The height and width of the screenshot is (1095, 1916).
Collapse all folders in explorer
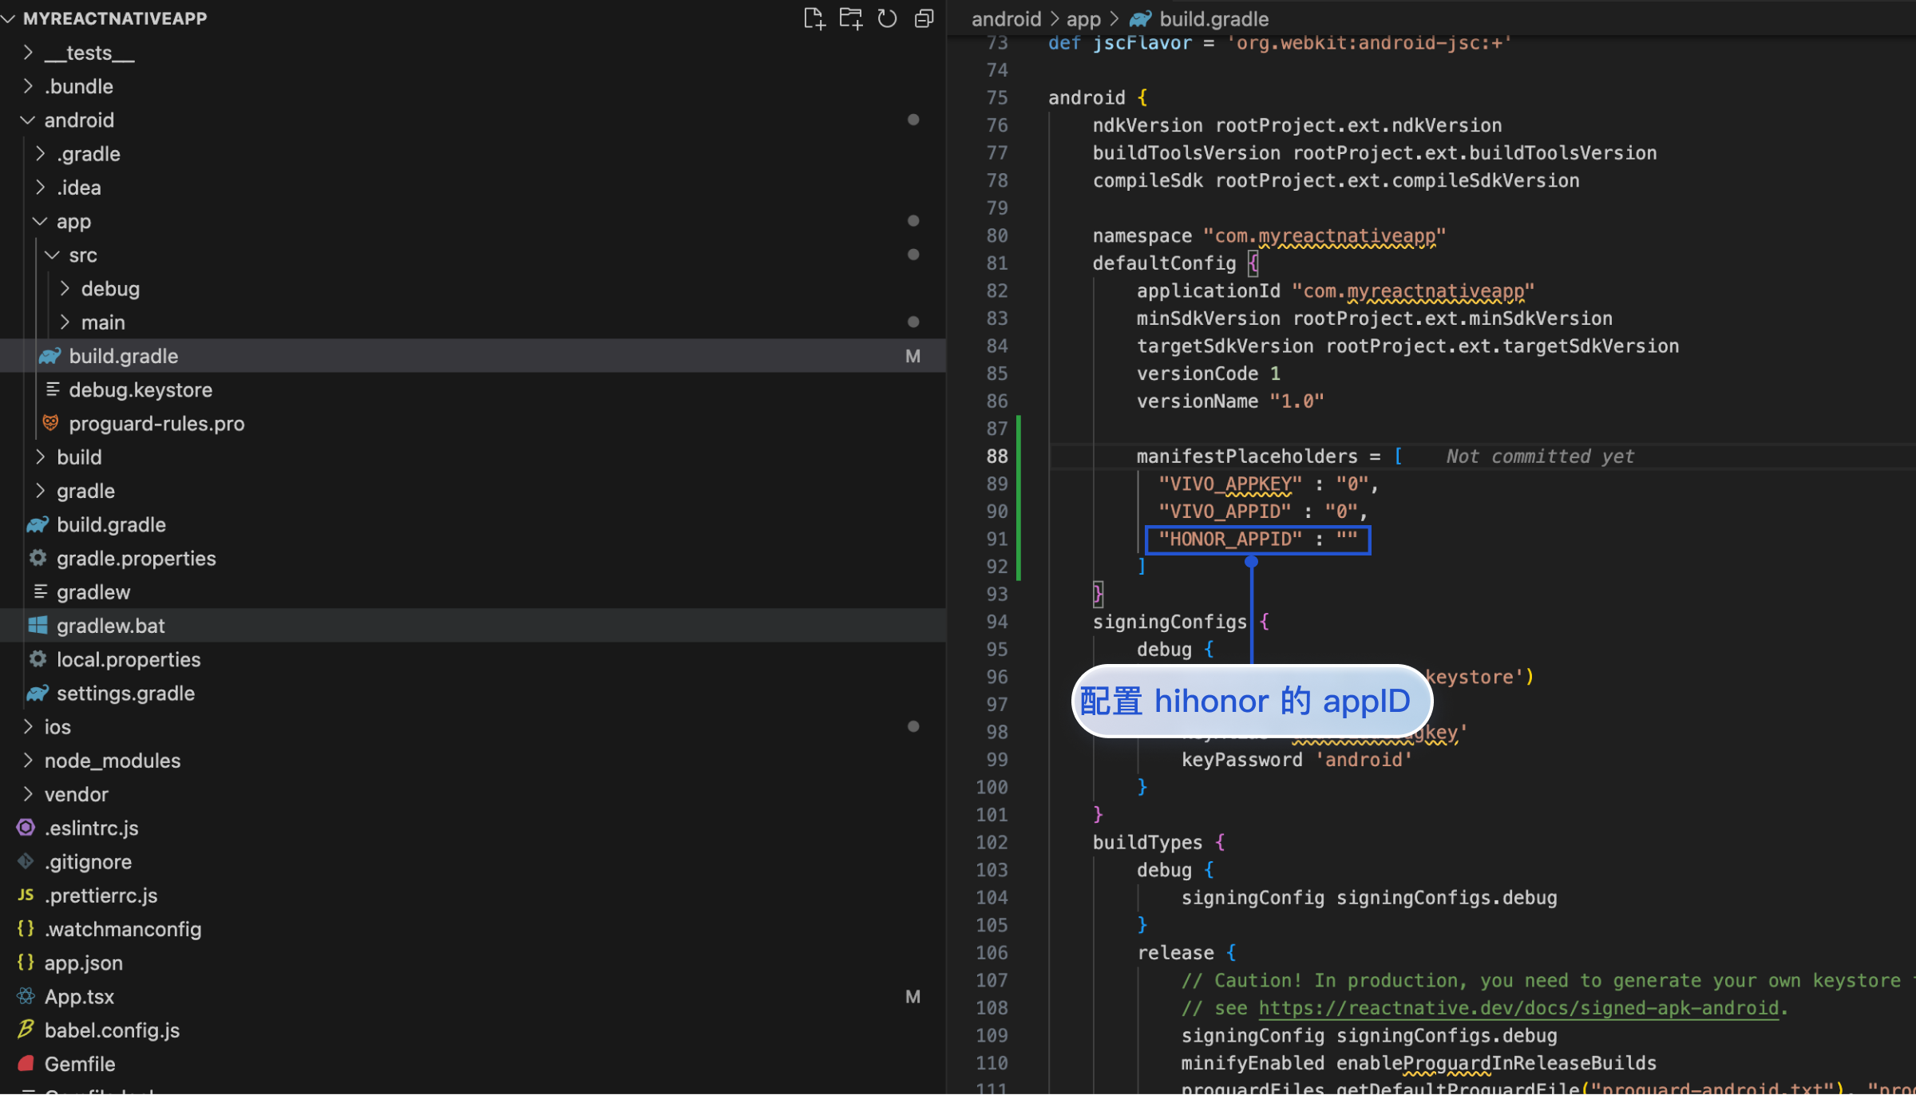(x=924, y=18)
